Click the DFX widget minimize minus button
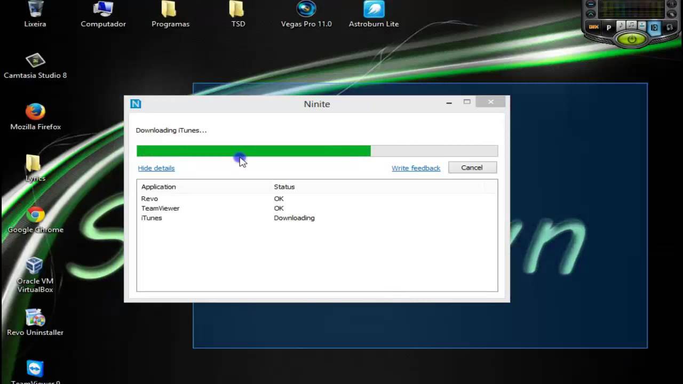683x384 pixels. (x=591, y=4)
